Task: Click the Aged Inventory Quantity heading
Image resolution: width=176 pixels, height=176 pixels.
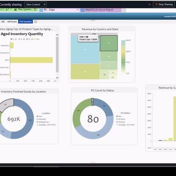Action: (22, 34)
